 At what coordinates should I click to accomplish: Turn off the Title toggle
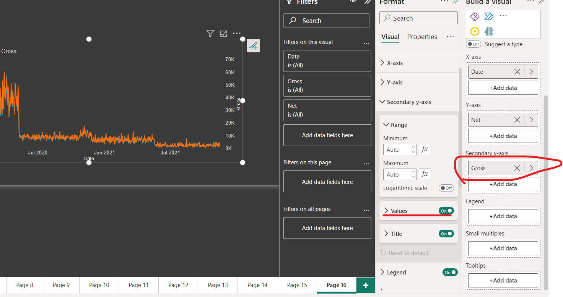coord(446,234)
